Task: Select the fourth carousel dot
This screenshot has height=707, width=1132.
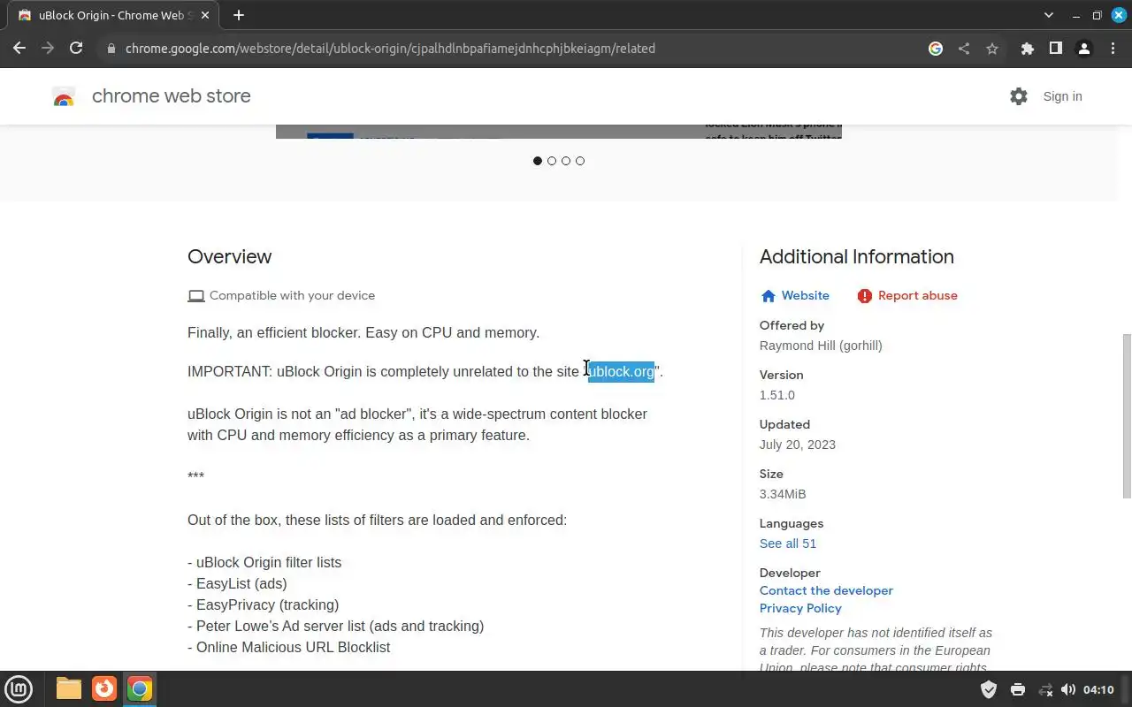Action: [580, 161]
